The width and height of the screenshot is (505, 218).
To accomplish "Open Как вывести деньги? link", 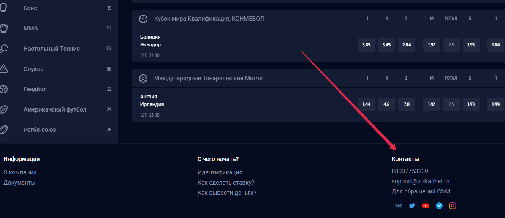I will (227, 193).
